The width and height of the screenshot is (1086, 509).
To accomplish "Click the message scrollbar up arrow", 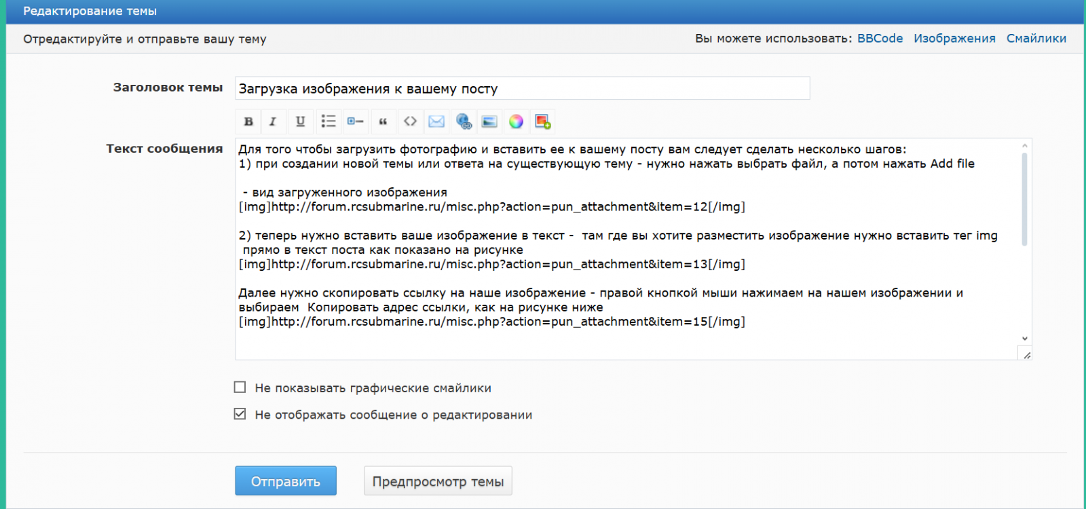I will pyautogui.click(x=1024, y=145).
